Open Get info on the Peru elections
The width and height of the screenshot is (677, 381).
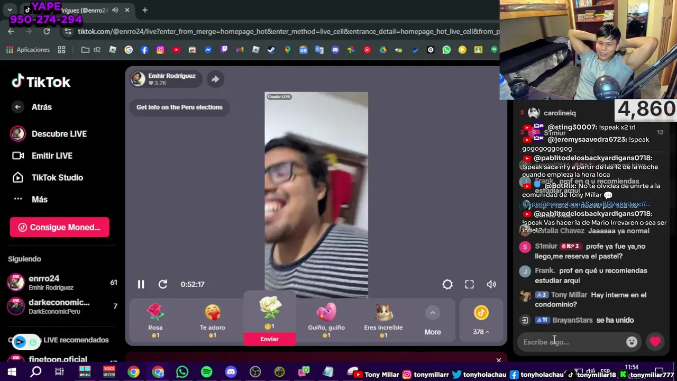pos(179,107)
